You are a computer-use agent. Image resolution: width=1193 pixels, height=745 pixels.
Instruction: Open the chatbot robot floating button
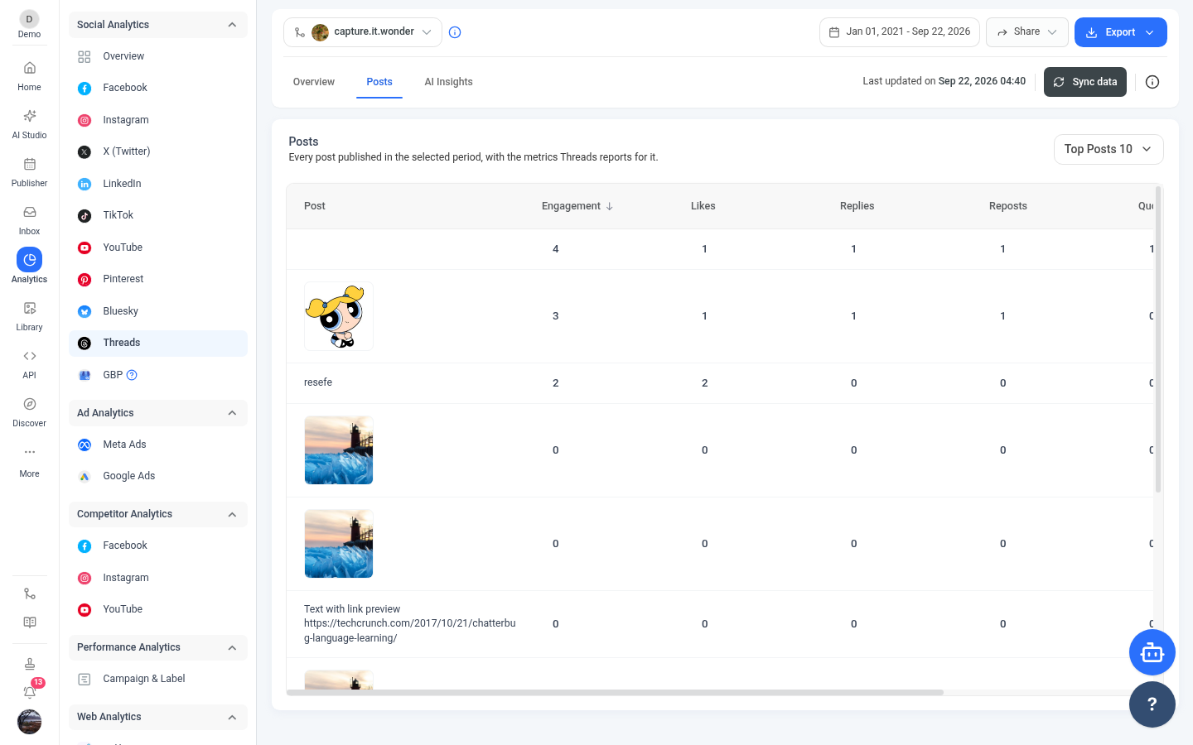point(1152,652)
